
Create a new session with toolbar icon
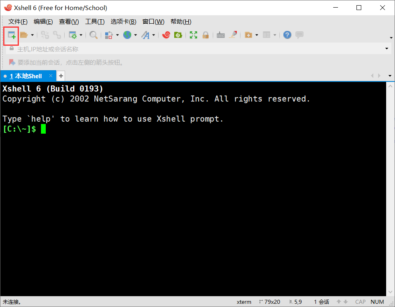(12, 35)
